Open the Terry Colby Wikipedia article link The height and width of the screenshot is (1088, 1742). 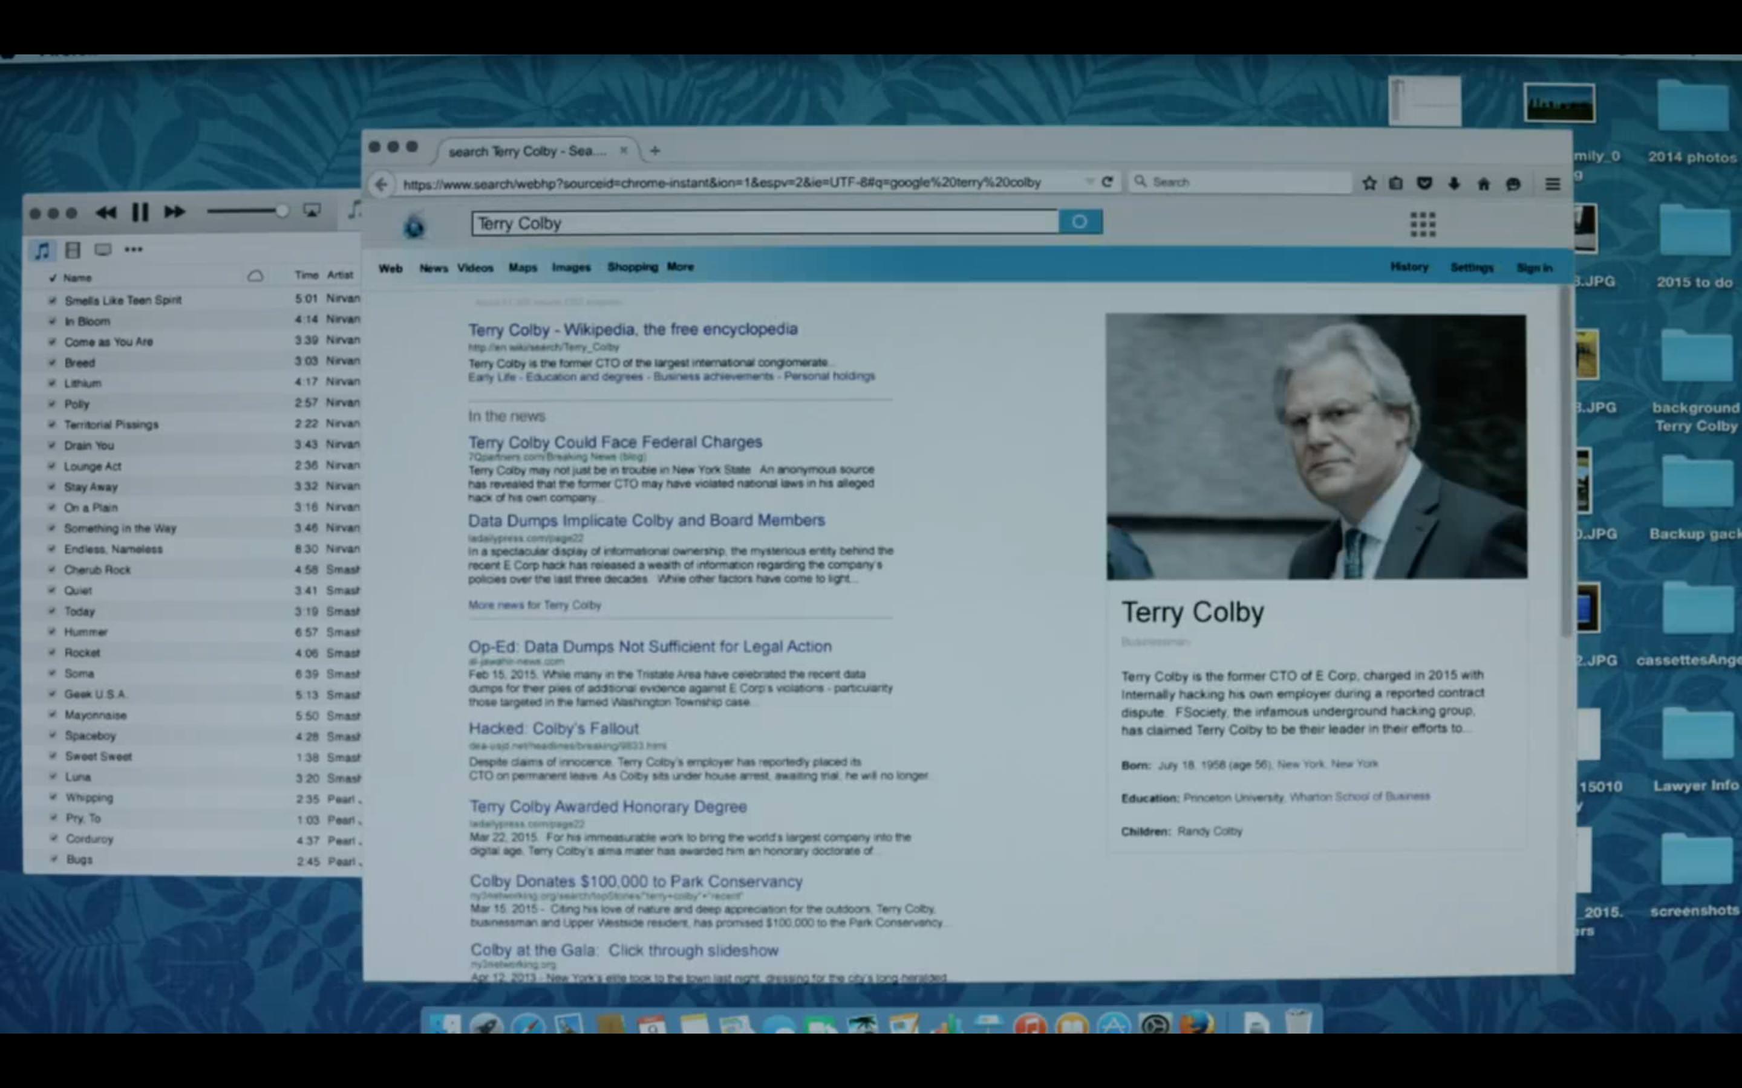pos(631,328)
